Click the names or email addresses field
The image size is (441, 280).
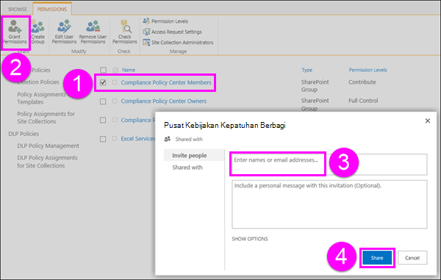point(329,165)
